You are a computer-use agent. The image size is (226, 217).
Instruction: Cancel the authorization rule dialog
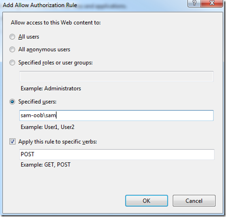point(194,201)
